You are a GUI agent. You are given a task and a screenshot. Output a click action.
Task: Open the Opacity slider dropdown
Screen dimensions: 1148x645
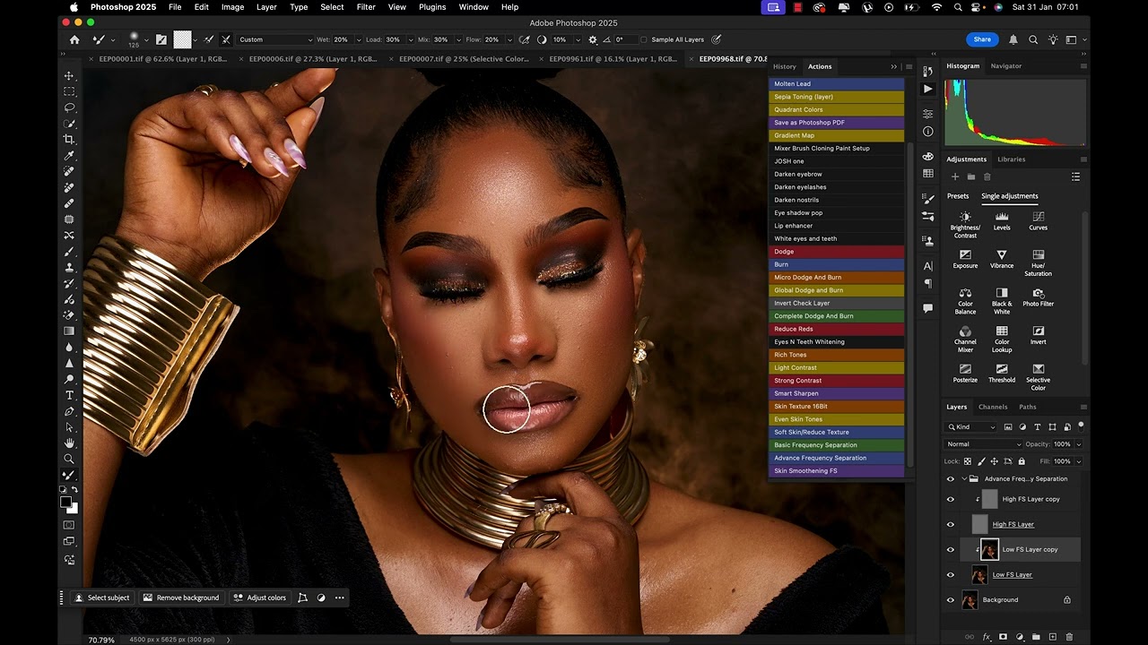[x=1078, y=444]
